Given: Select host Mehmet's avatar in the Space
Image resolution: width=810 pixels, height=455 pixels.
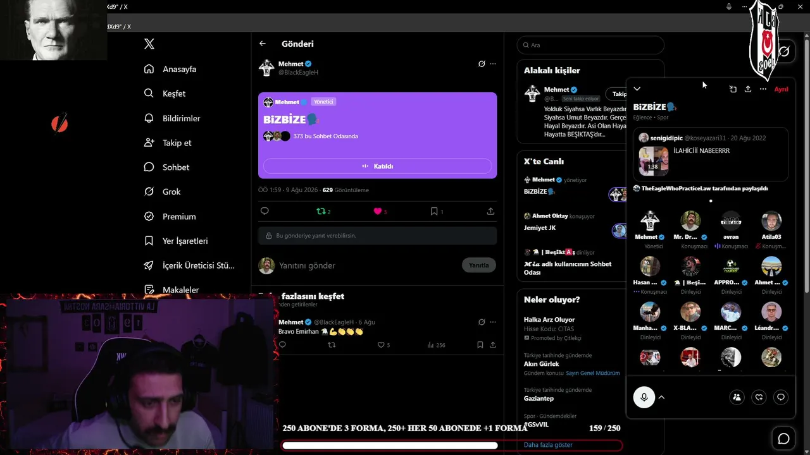Looking at the screenshot, I should point(650,221).
